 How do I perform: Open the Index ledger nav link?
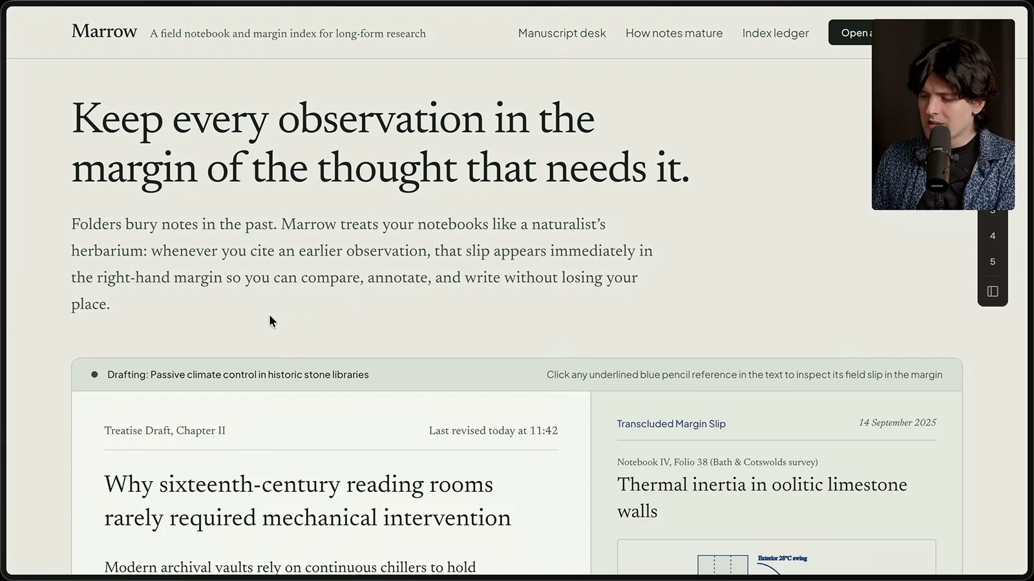(x=775, y=33)
